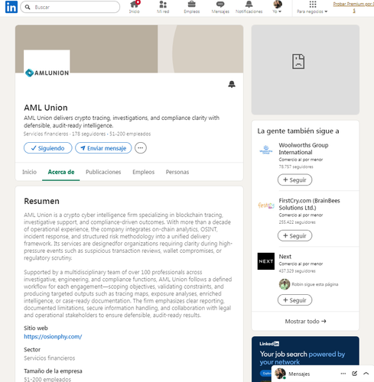This screenshot has width=374, height=382.
Task: Click the LinkedIn logo icon
Action: [x=11, y=7]
